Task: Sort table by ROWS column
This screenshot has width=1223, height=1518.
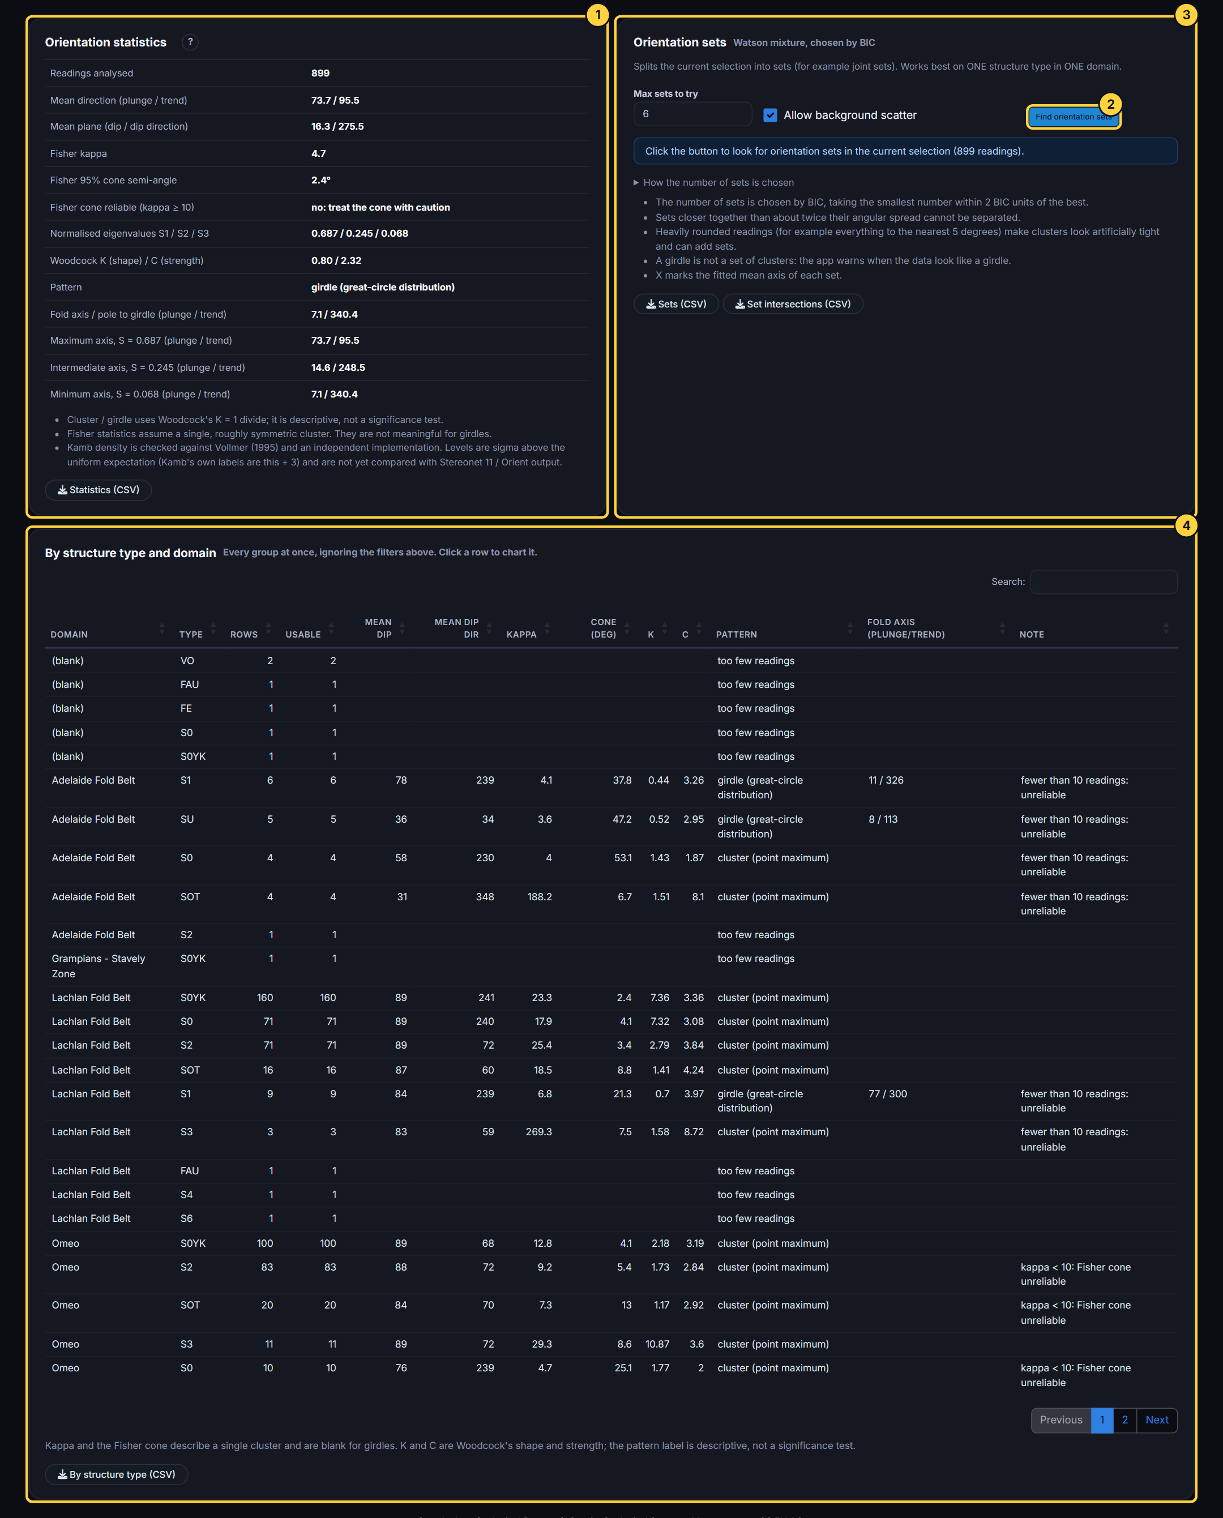Action: click(250, 628)
